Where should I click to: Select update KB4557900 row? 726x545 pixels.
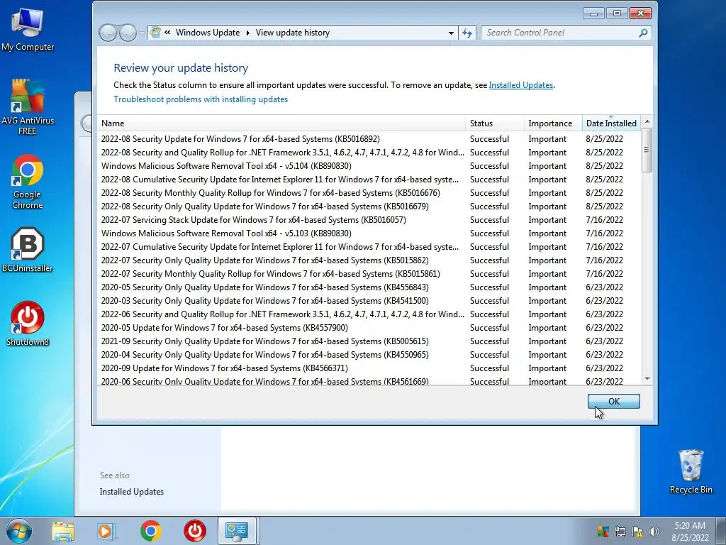click(369, 328)
